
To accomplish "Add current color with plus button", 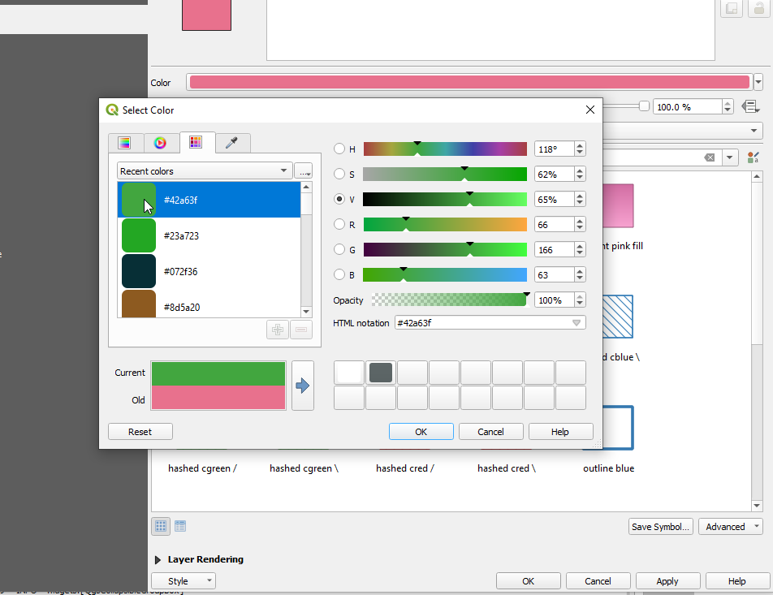I will pos(278,330).
